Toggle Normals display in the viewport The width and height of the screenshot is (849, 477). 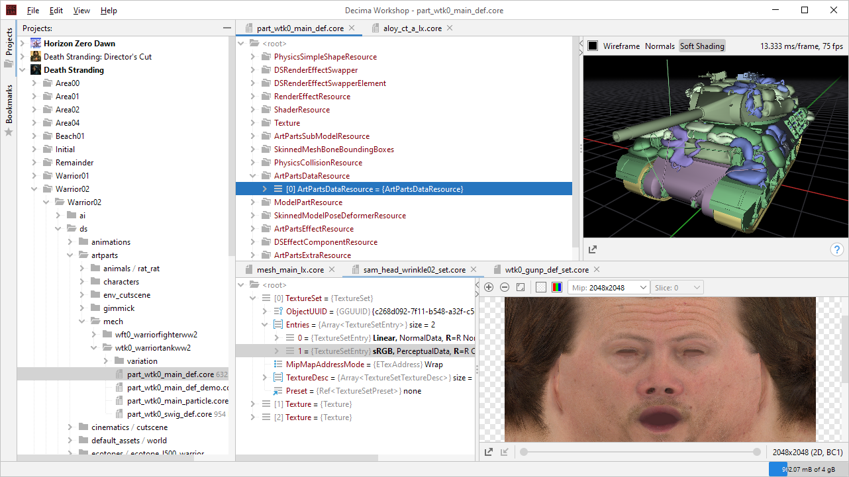coord(660,46)
